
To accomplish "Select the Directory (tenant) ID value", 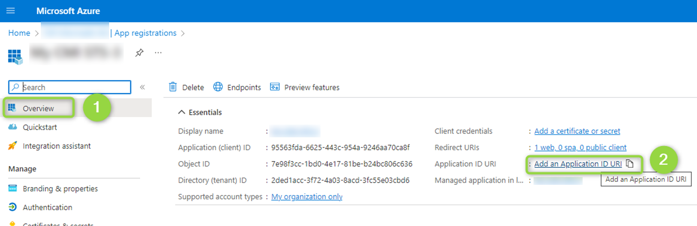I will click(x=340, y=180).
